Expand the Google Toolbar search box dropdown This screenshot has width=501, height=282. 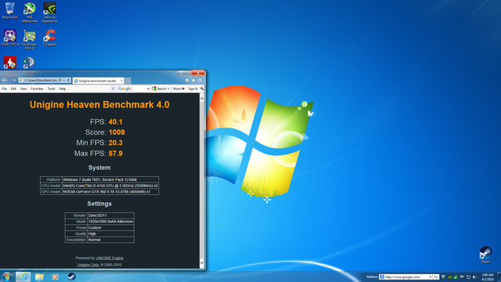click(148, 89)
